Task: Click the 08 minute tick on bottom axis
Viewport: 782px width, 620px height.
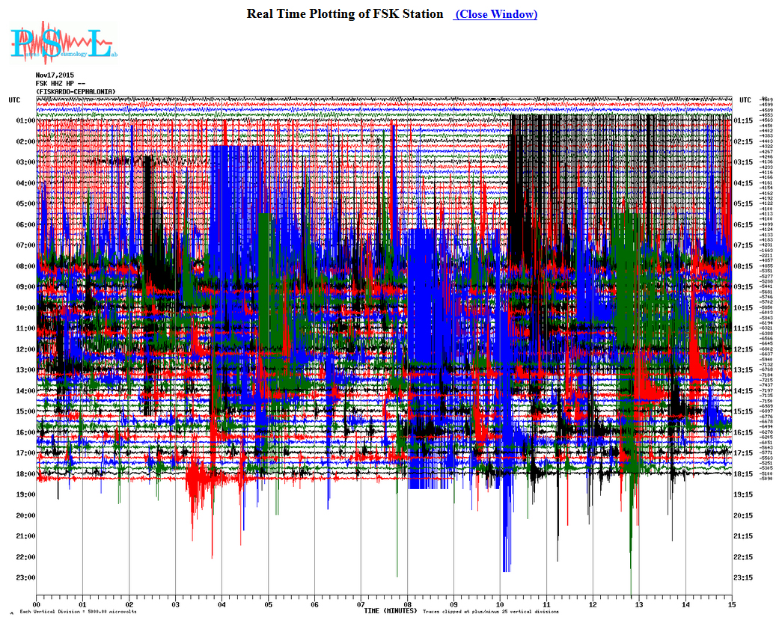Action: pyautogui.click(x=407, y=606)
